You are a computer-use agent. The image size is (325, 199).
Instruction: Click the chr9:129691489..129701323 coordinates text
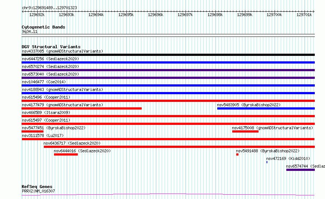click(49, 8)
